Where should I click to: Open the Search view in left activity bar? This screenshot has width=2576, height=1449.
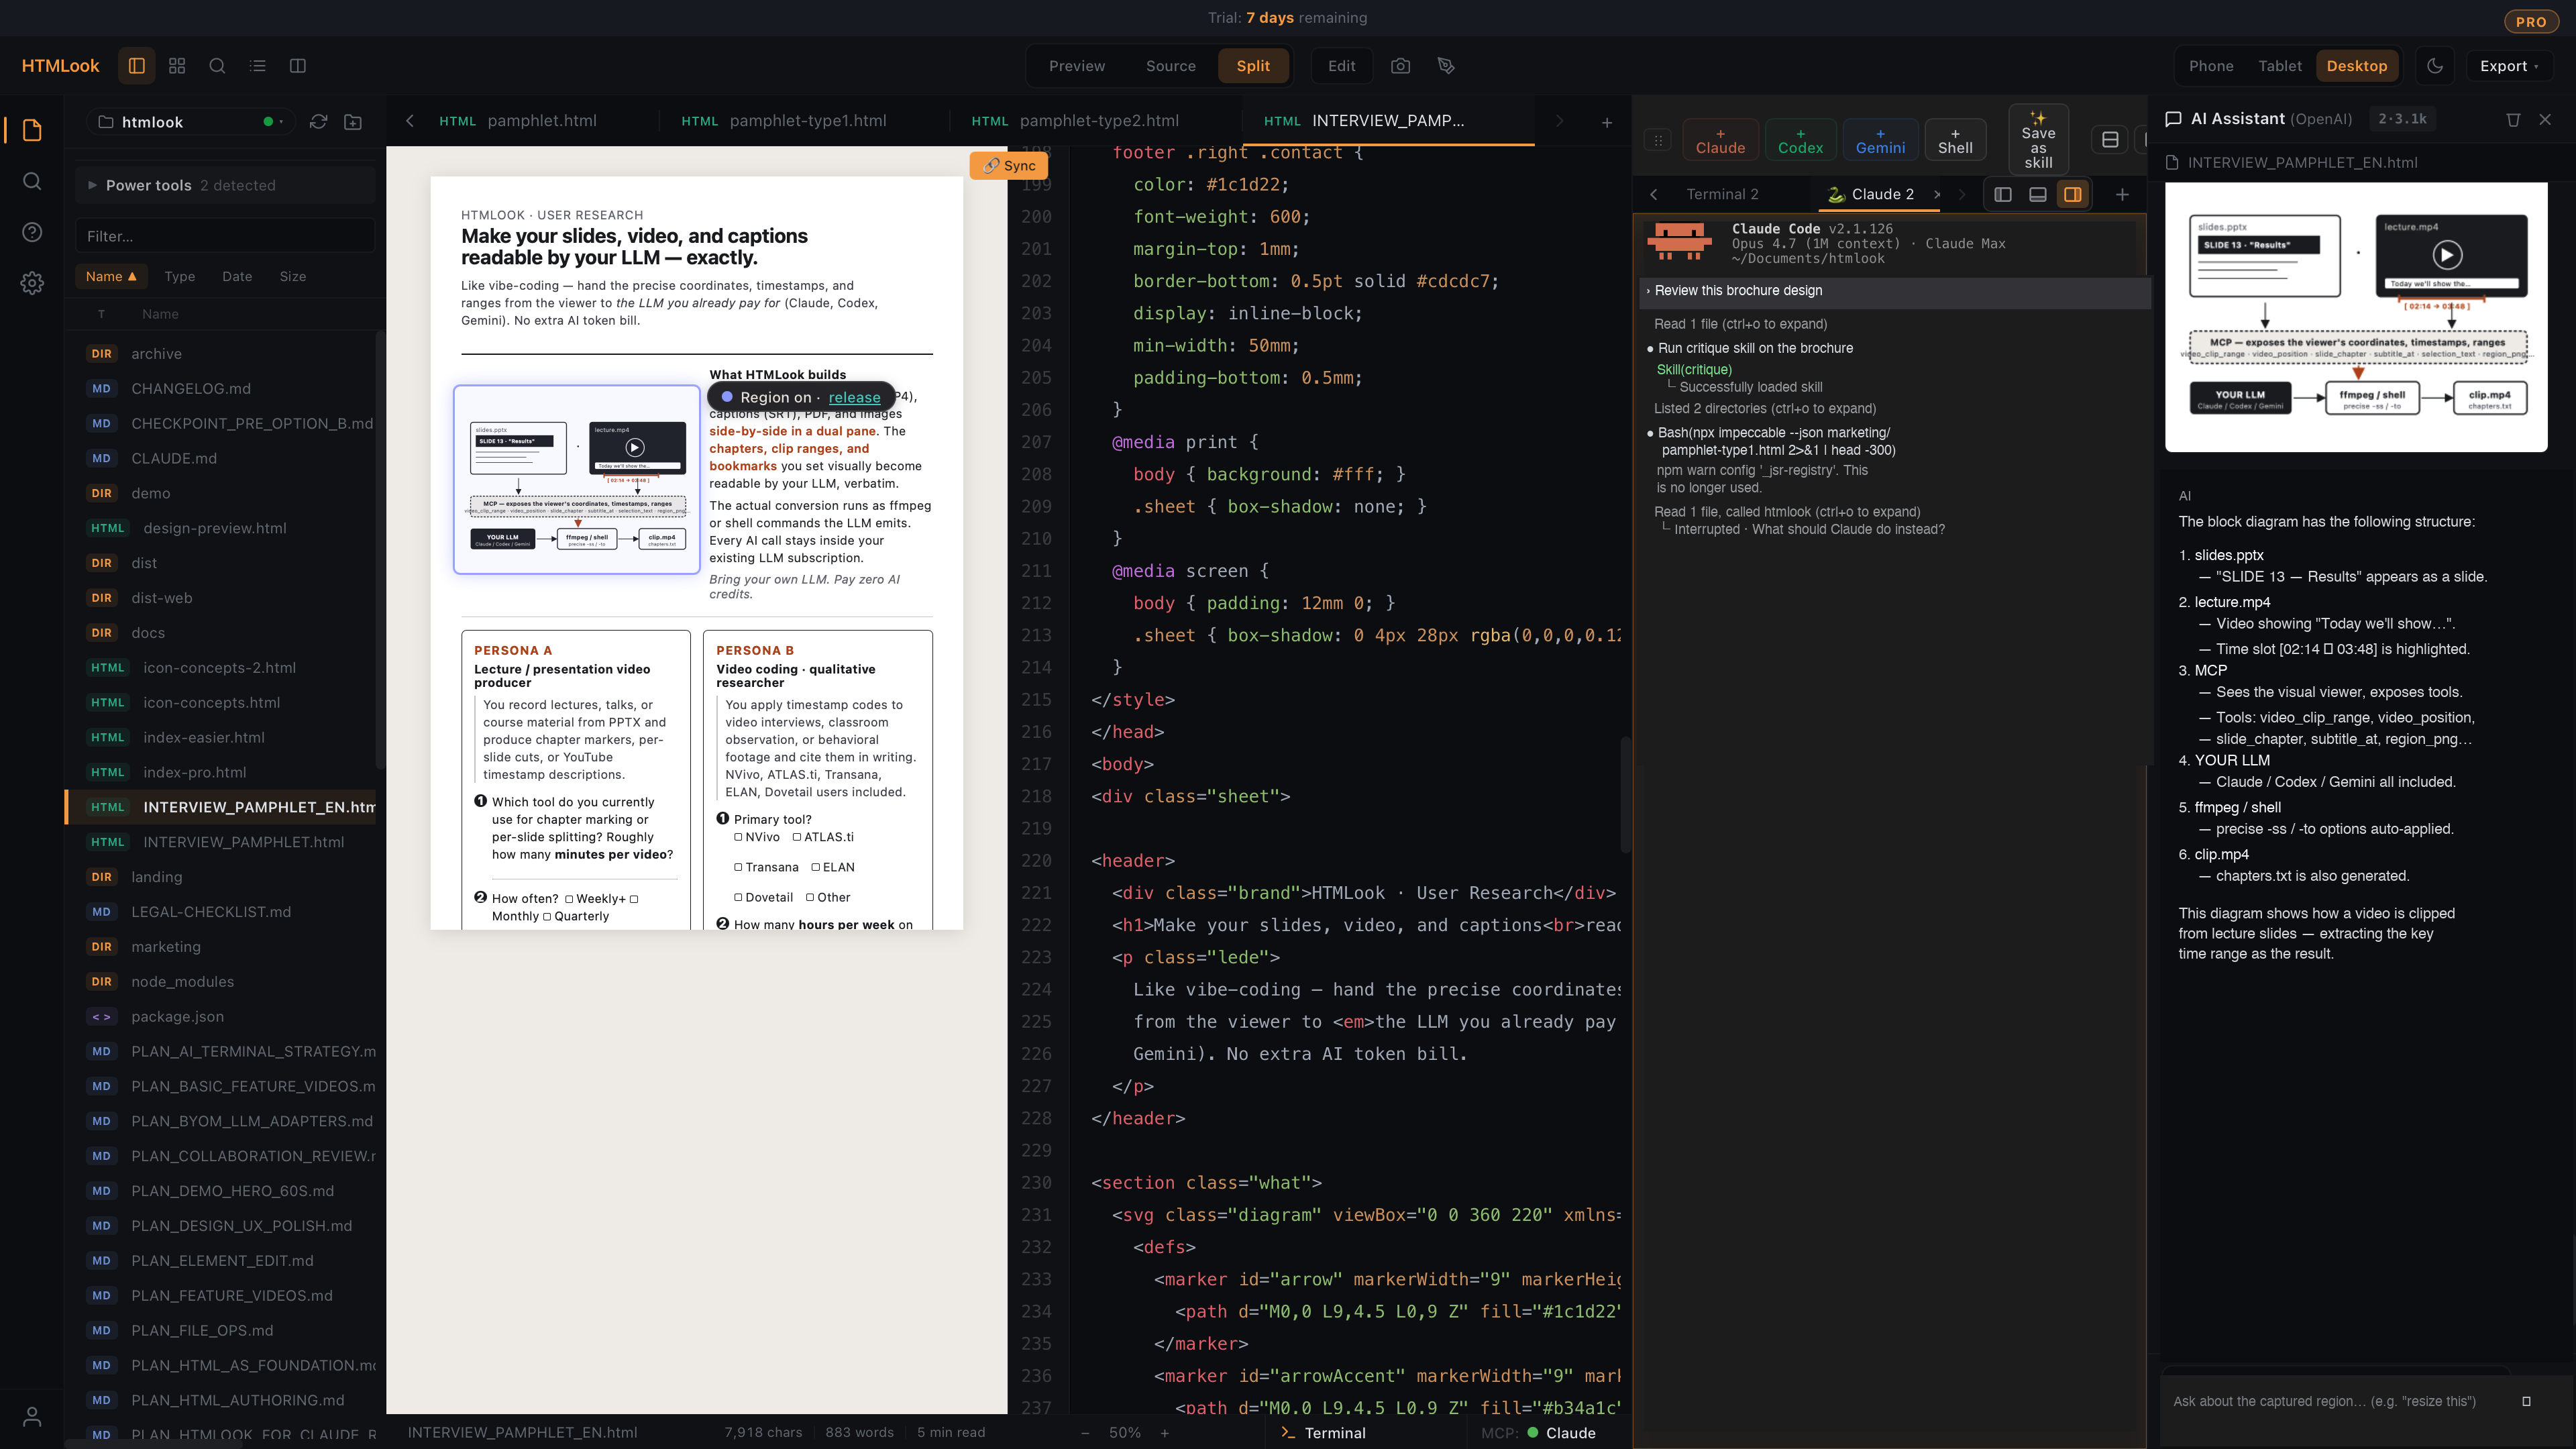tap(32, 181)
